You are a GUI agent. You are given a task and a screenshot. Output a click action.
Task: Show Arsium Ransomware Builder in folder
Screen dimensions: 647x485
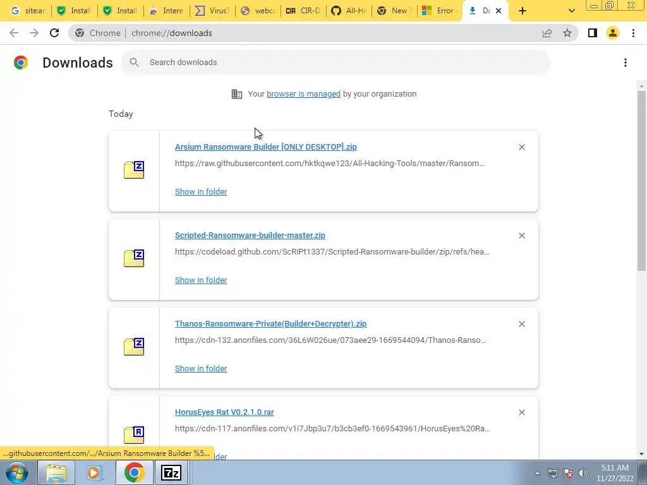tap(201, 192)
